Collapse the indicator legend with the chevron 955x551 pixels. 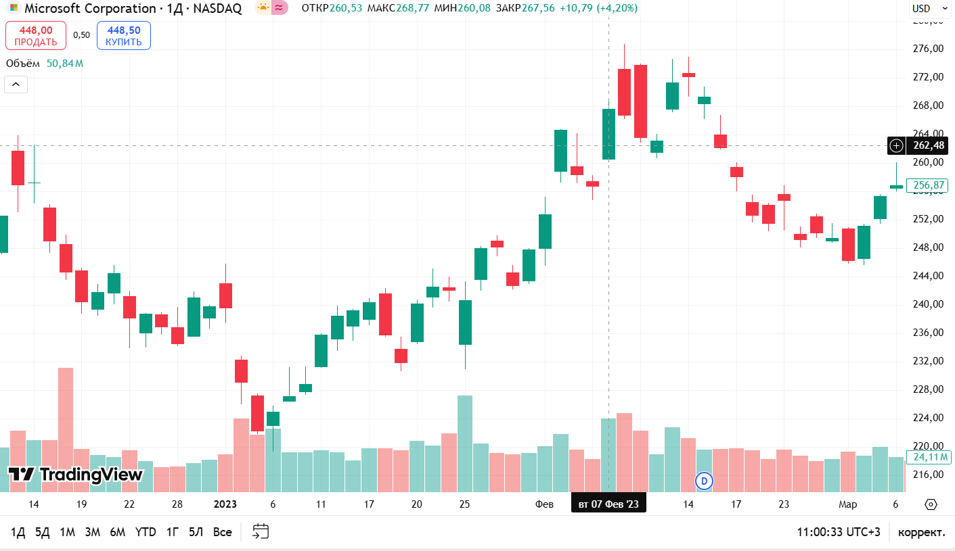click(16, 85)
